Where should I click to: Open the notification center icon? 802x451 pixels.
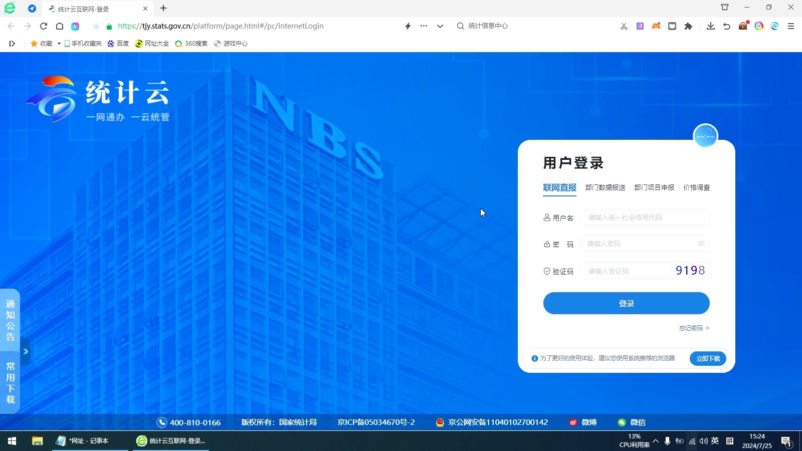click(786, 441)
